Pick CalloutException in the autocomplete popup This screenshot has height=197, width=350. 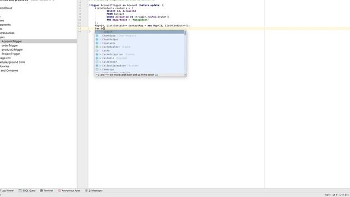(139, 66)
